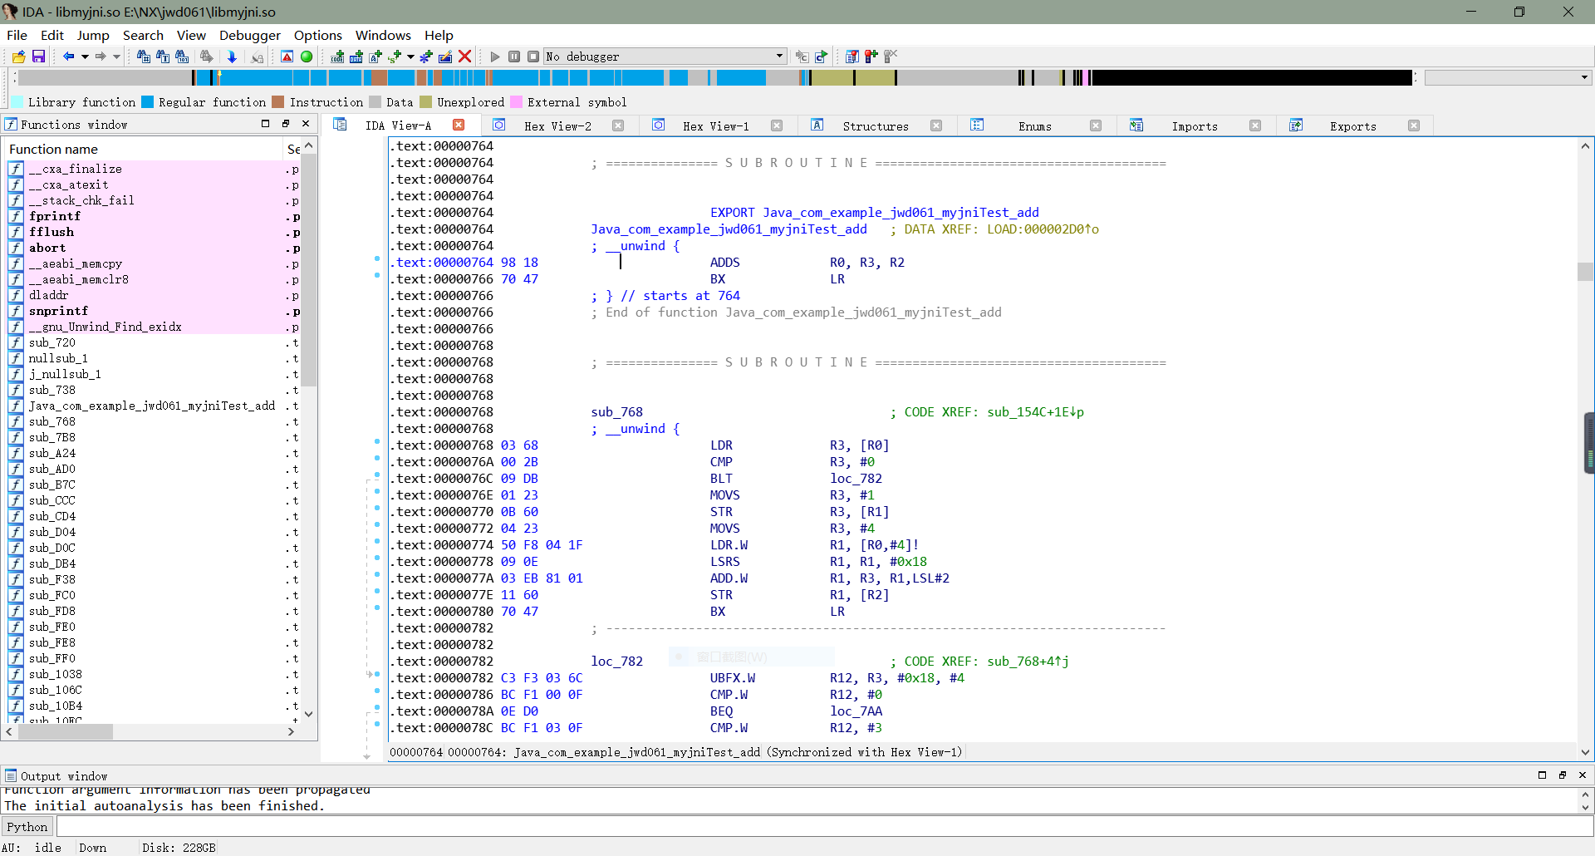Viewport: 1595px width, 856px height.
Task: Open the Debugger menu
Action: 250,35
